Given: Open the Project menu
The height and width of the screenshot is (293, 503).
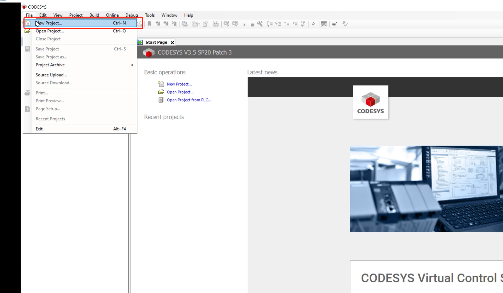Looking at the screenshot, I should tap(76, 15).
